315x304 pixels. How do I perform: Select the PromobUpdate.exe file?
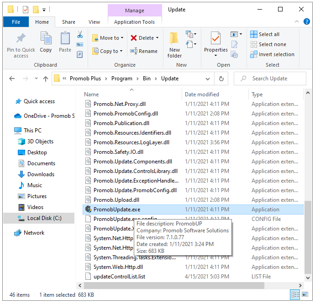[x=193, y=210]
